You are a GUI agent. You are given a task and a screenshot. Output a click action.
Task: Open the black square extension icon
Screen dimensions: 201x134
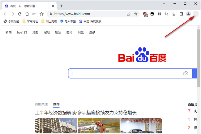(152, 14)
